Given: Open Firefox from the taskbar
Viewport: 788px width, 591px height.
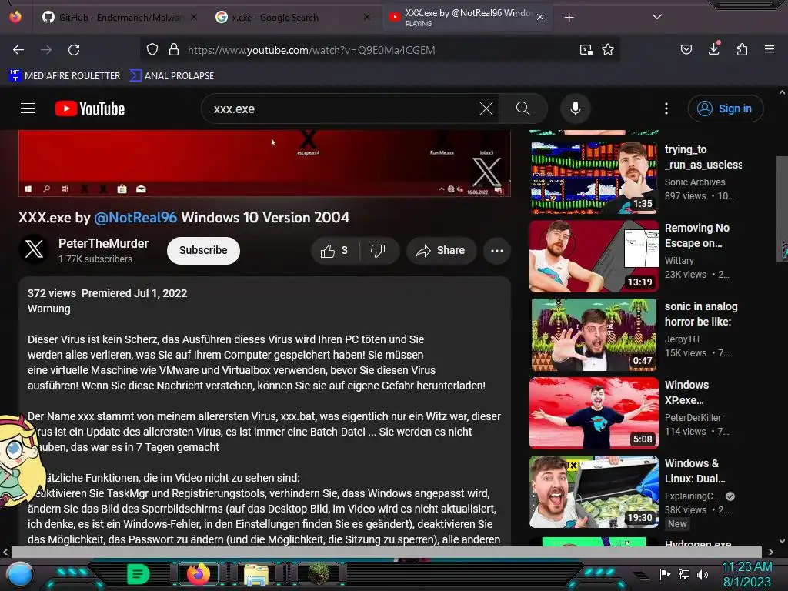Looking at the screenshot, I should pos(198,574).
